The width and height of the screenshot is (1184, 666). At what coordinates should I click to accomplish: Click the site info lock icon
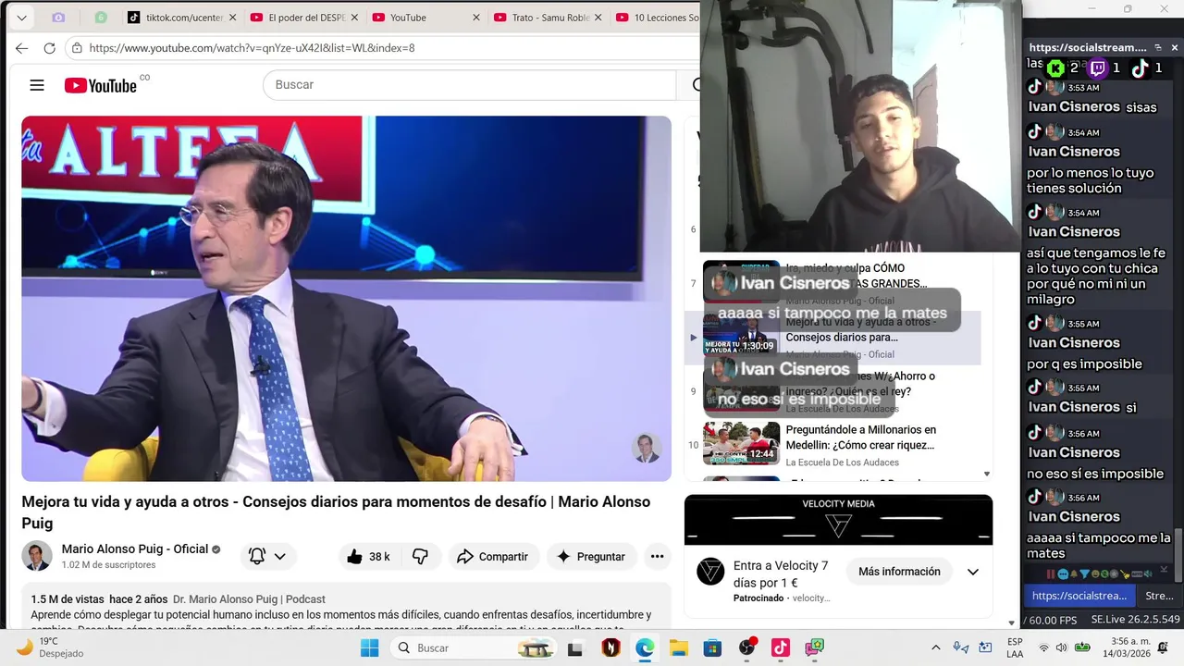78,48
